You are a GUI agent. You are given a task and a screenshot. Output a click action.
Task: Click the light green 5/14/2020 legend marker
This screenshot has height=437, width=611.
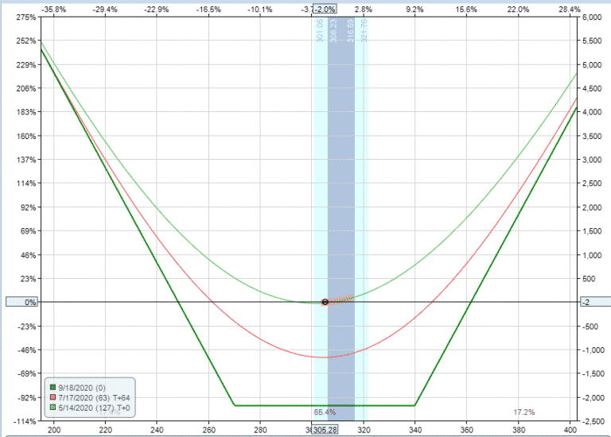[x=53, y=406]
